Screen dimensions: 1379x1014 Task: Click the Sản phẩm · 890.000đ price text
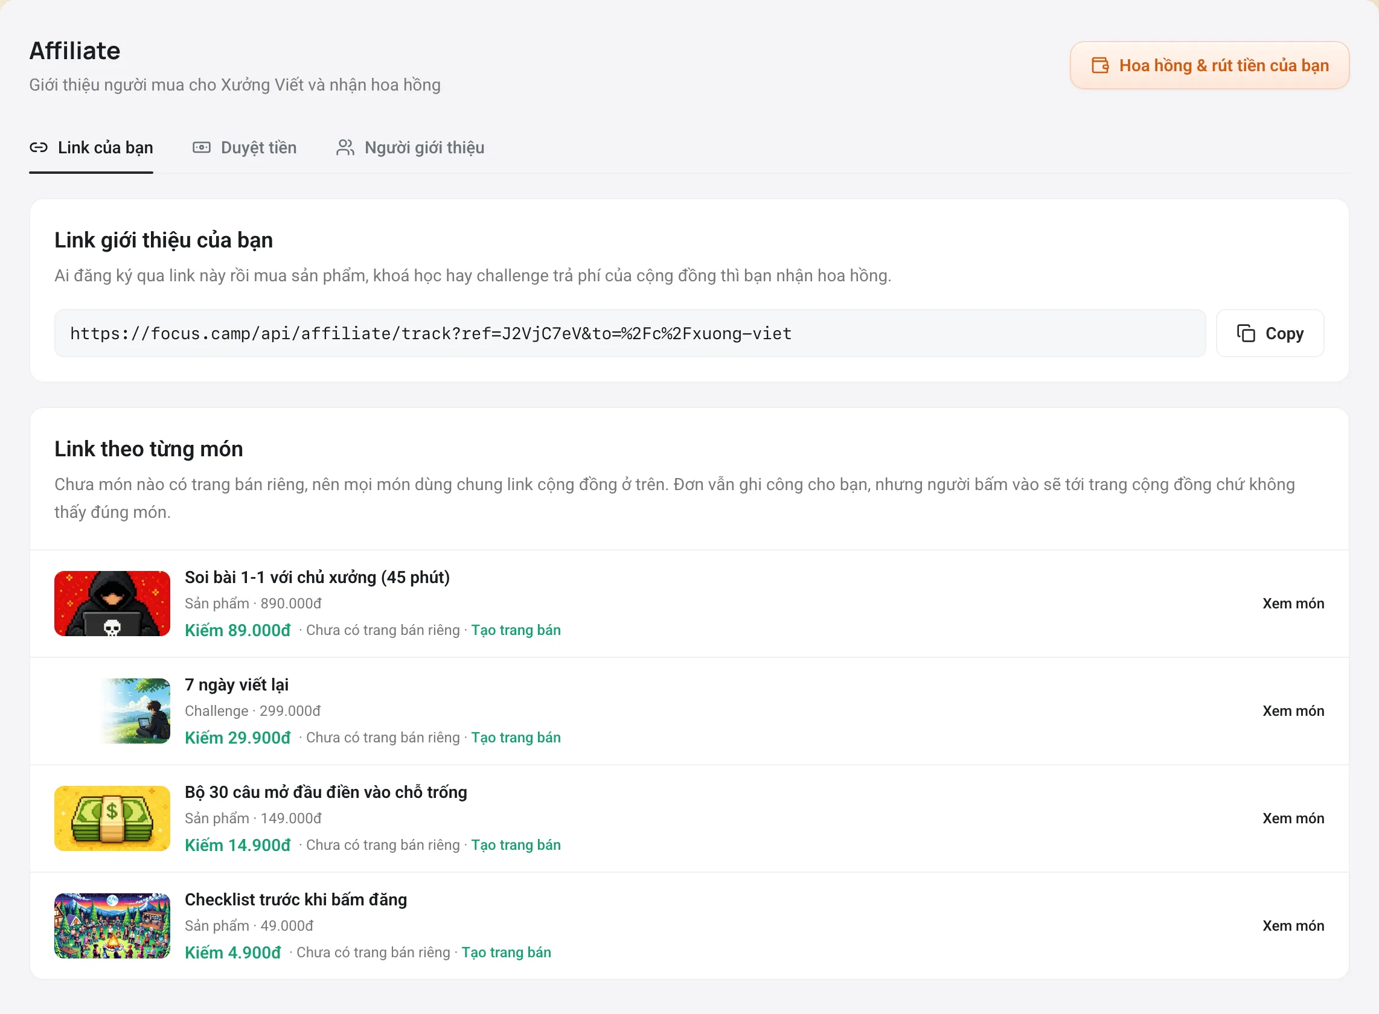[x=253, y=604]
